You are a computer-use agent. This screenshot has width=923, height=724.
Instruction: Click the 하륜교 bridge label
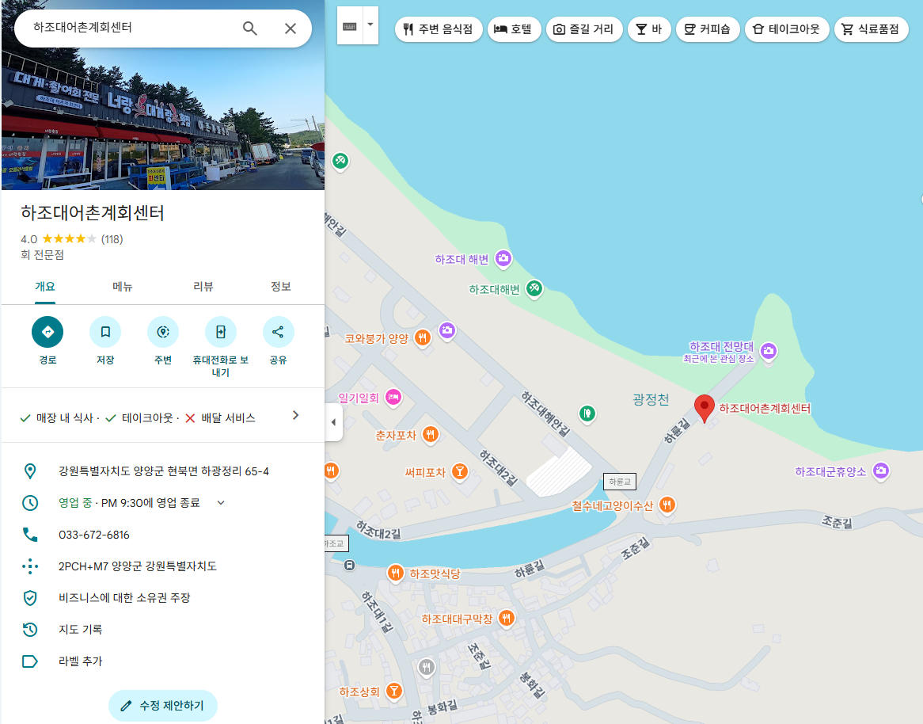pyautogui.click(x=619, y=482)
